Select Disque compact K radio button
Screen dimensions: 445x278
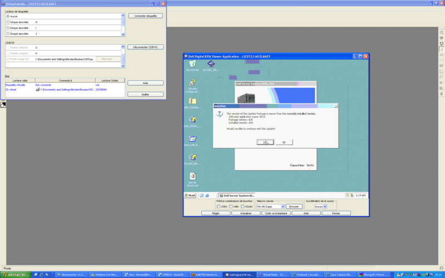8,53
